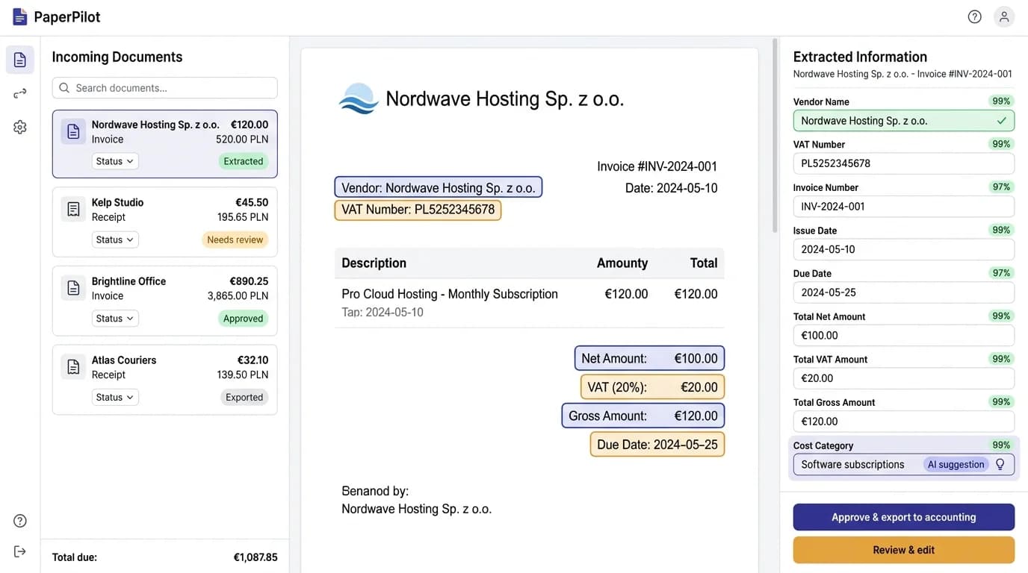Click the Total due €1,087.85 amount
This screenshot has width=1028, height=573.
click(x=256, y=557)
